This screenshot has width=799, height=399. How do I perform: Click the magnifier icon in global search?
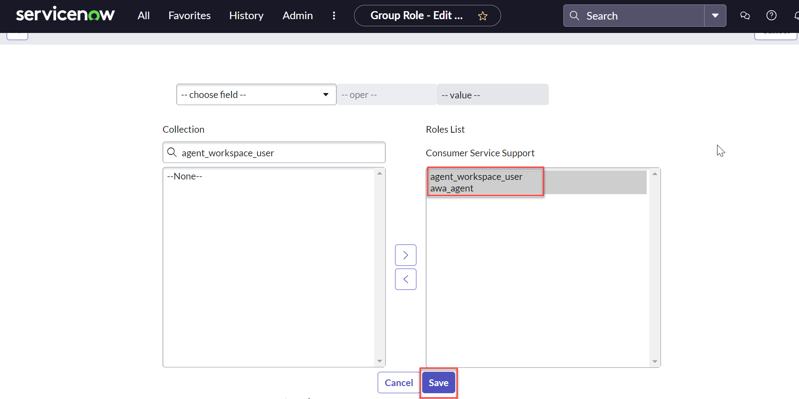pos(575,16)
